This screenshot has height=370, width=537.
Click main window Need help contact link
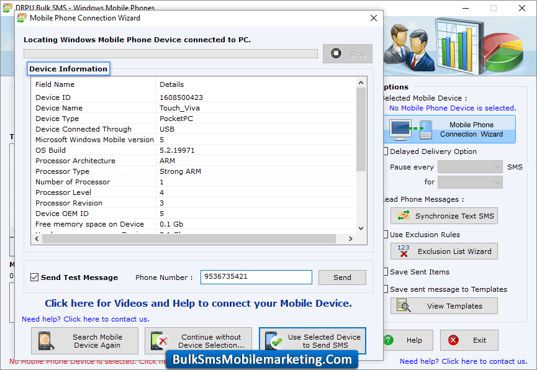pos(464,361)
